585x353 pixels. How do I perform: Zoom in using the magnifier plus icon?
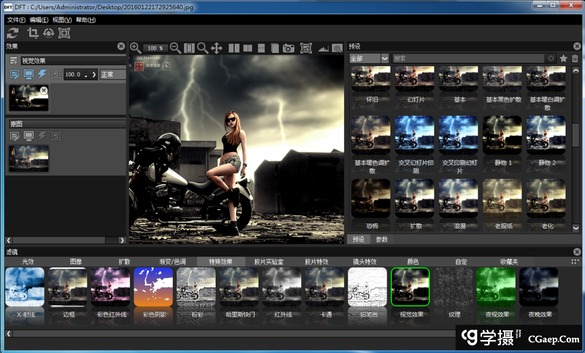point(135,48)
